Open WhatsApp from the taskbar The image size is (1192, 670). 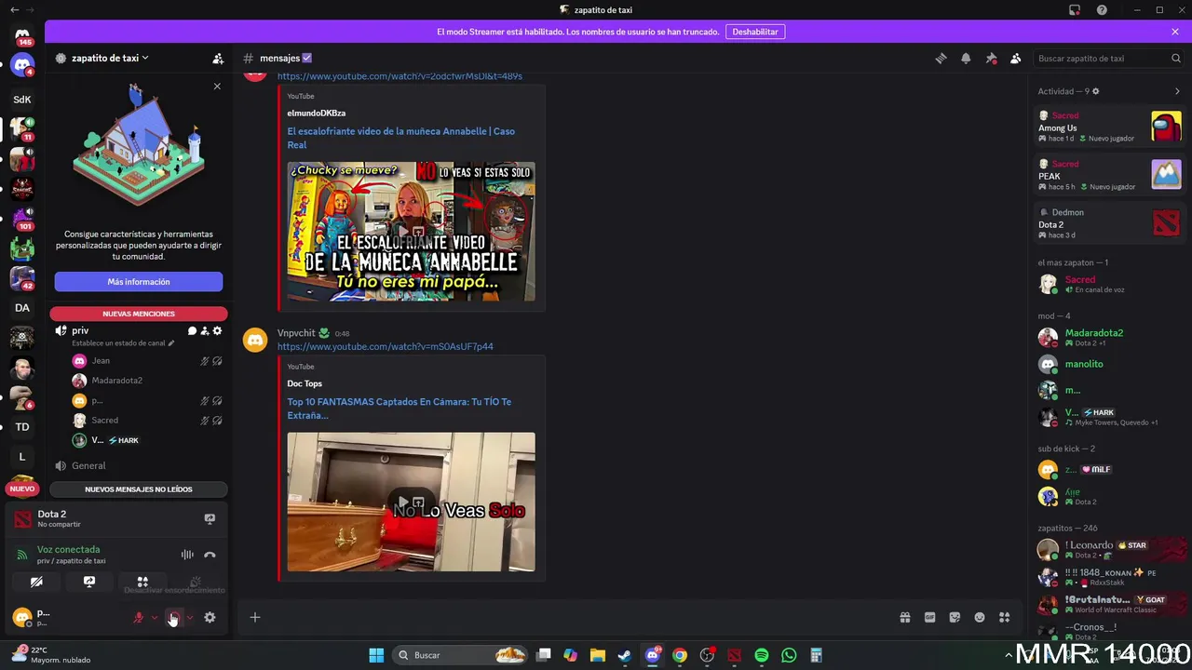(x=789, y=655)
